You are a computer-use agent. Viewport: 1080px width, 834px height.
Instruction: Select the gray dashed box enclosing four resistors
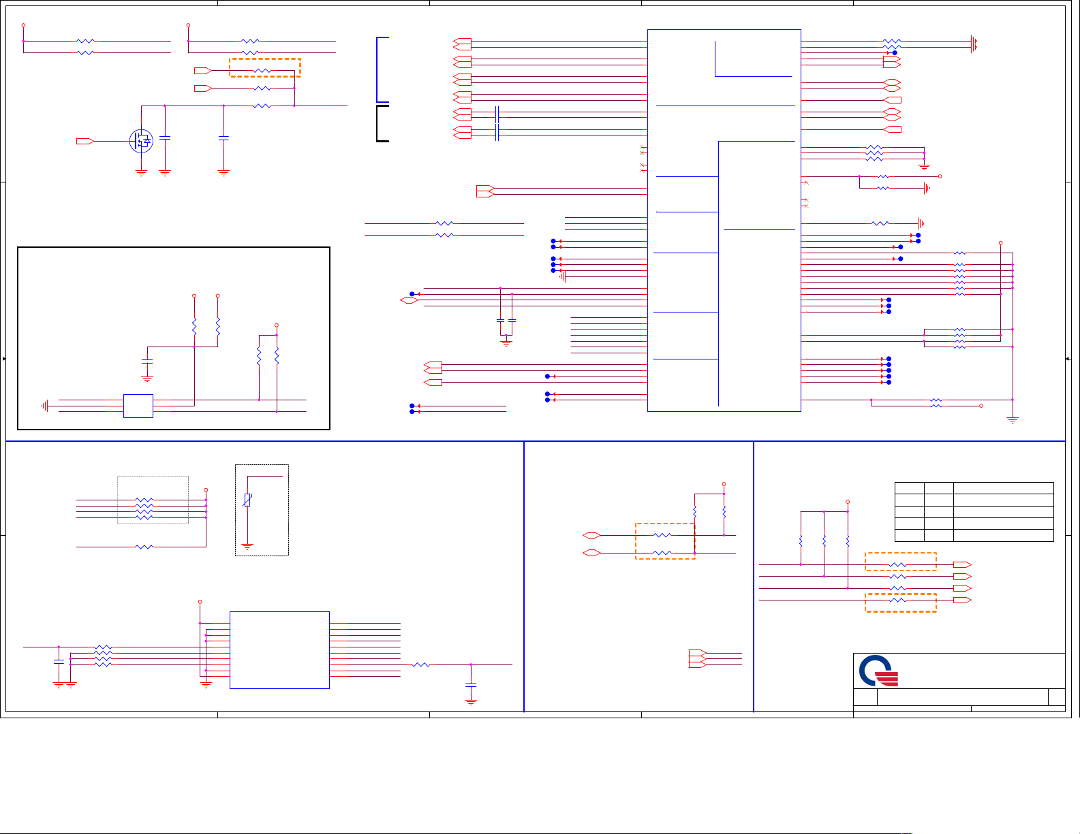point(153,500)
